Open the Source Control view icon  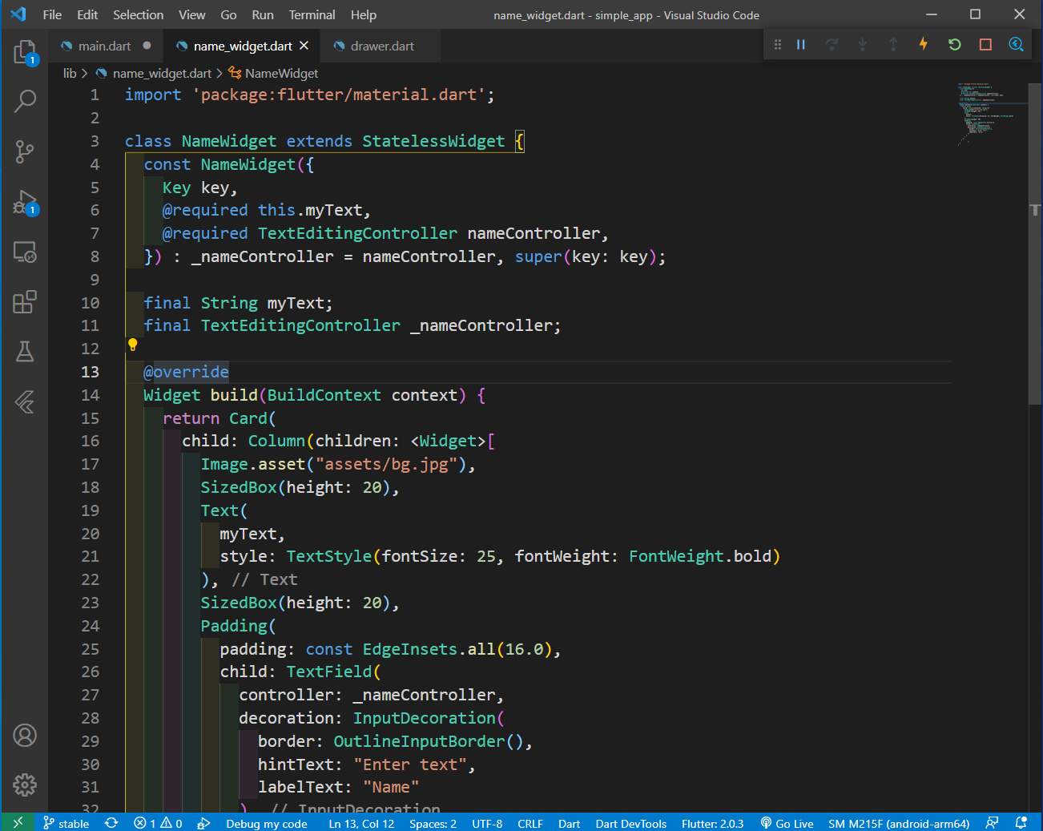25,151
